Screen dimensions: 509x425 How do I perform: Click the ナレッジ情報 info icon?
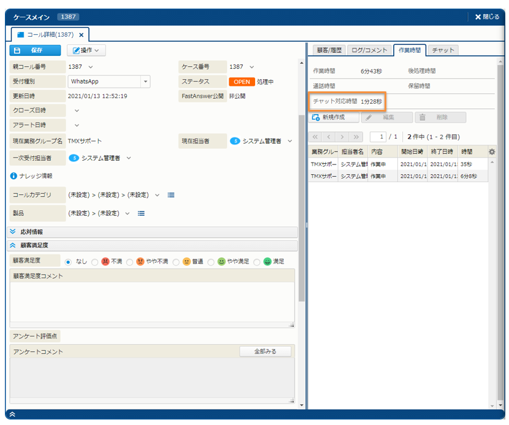[13, 176]
